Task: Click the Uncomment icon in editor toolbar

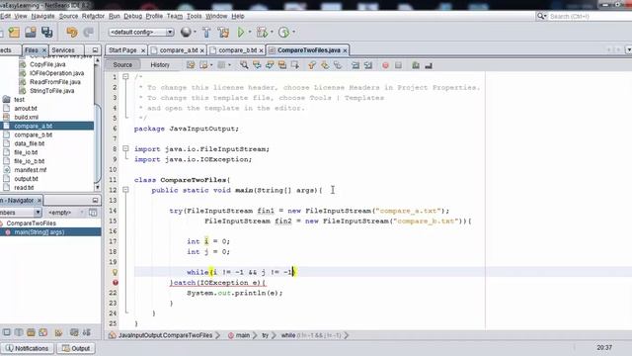Action: tap(429, 65)
